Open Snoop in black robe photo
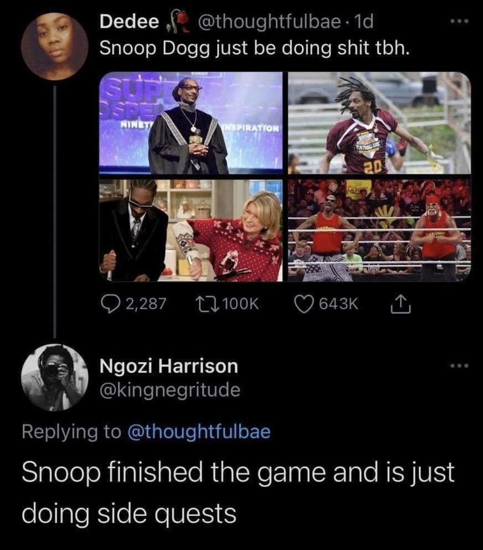The width and height of the screenshot is (483, 550). point(191,123)
